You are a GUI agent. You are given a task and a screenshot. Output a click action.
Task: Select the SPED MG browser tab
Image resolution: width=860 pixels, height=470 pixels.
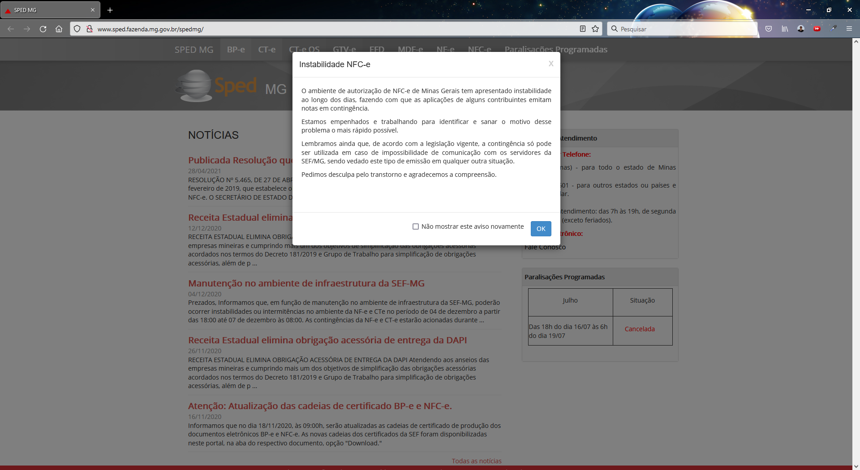coord(50,10)
